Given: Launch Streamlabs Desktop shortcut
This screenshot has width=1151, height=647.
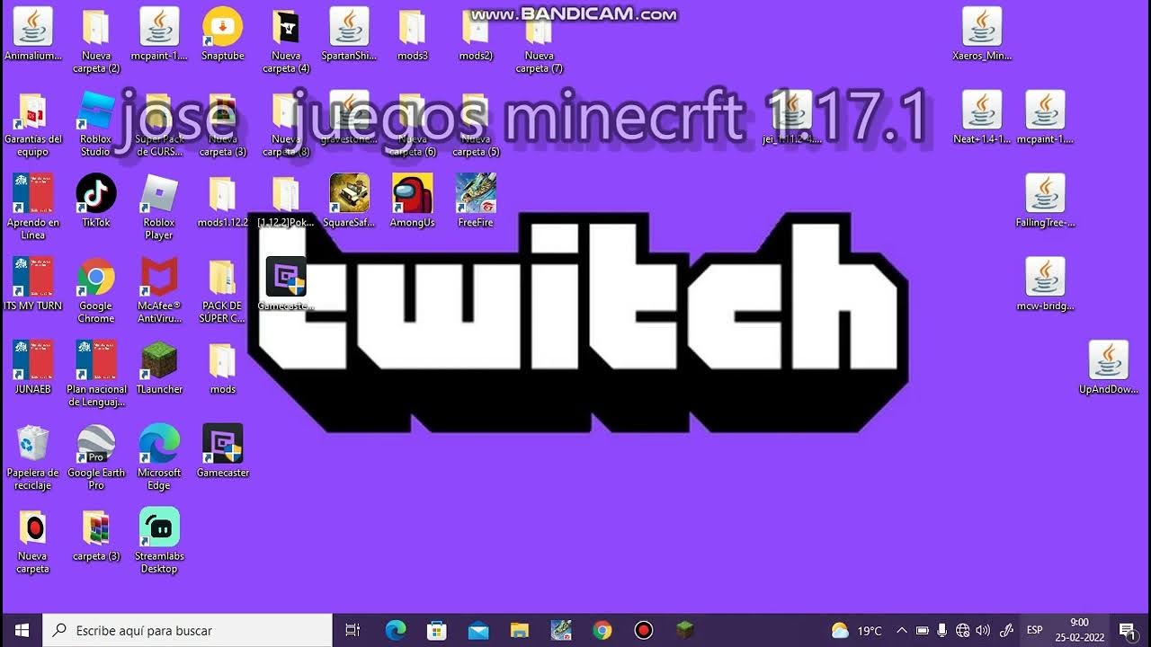Looking at the screenshot, I should pyautogui.click(x=159, y=528).
